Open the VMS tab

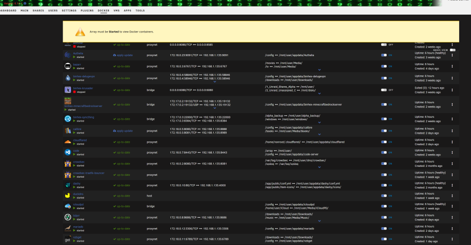point(116,10)
